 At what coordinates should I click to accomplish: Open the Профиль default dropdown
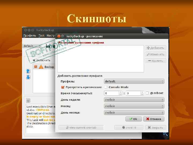[134, 81]
